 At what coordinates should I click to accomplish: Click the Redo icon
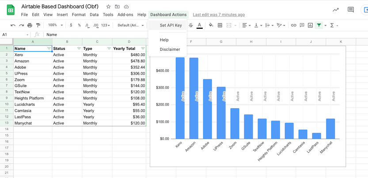[x=21, y=25]
